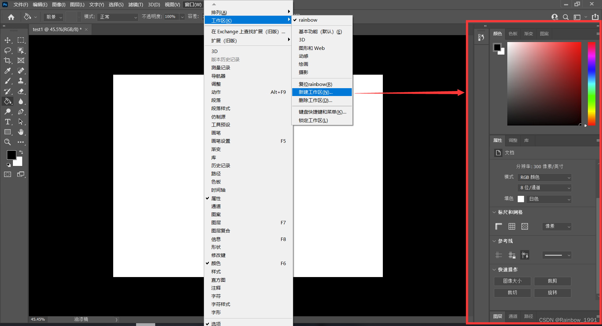Screen dimensions: 602x326
Task: Reset default foreground and background colors
Action: [8, 165]
